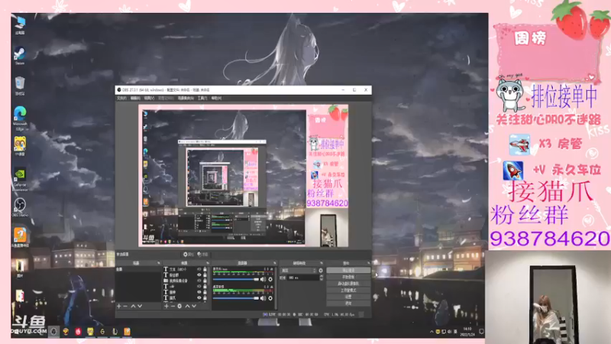Viewport: 611px width, 344px height.
Task: Launch OBS Studio desktop shortcut
Action: point(20,207)
